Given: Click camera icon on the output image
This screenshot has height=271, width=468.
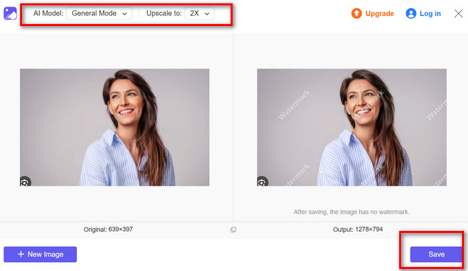Looking at the screenshot, I should [x=262, y=182].
